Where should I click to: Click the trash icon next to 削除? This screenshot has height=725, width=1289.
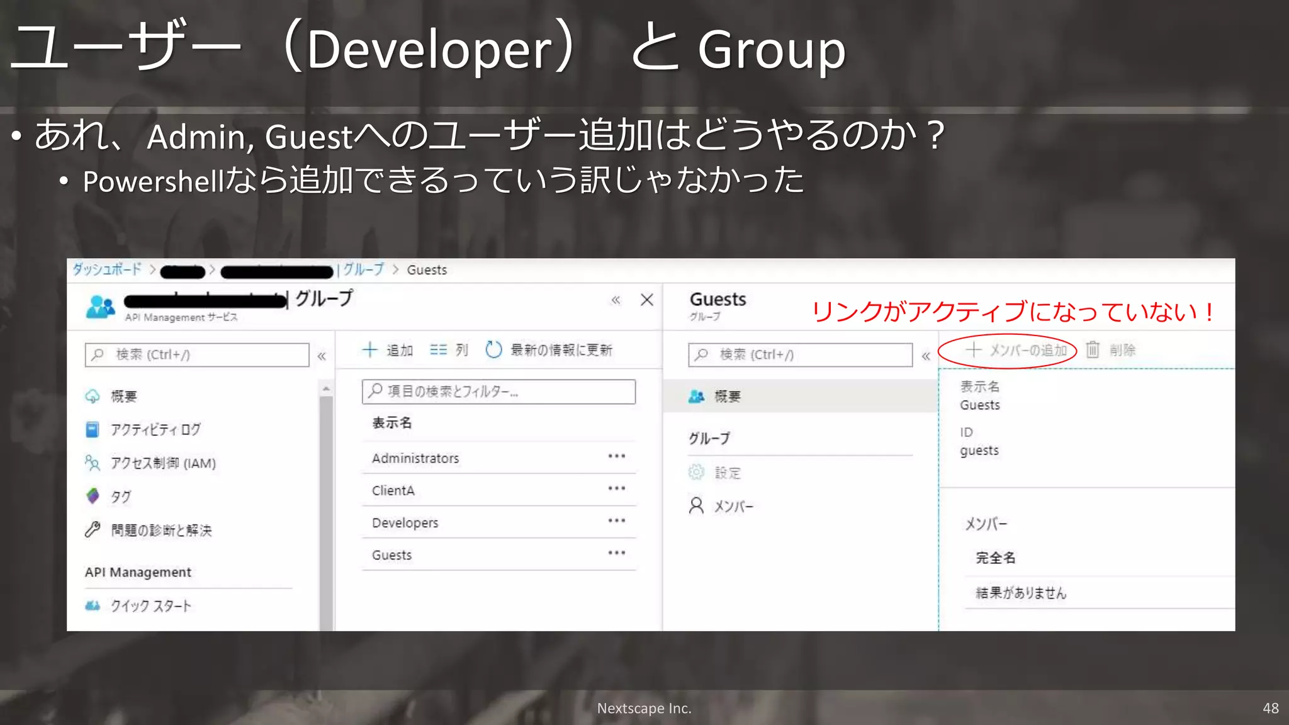[x=1093, y=349]
